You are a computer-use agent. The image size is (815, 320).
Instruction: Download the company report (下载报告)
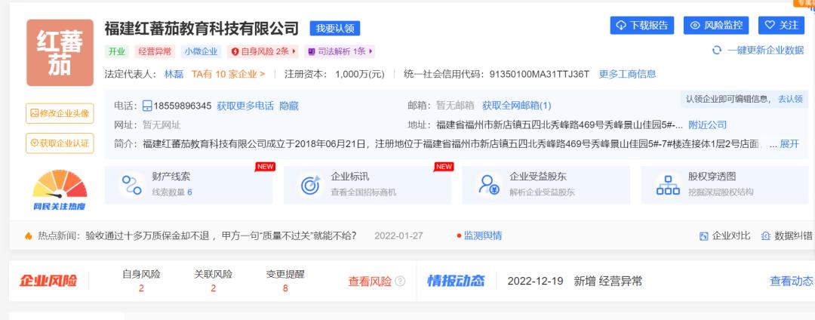(642, 25)
